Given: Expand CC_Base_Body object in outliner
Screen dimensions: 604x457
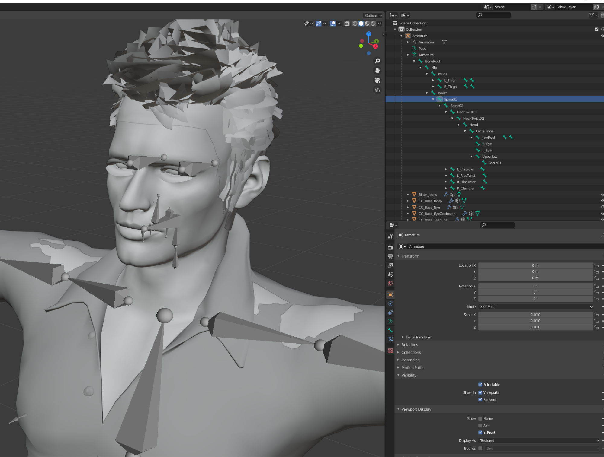Looking at the screenshot, I should (408, 201).
